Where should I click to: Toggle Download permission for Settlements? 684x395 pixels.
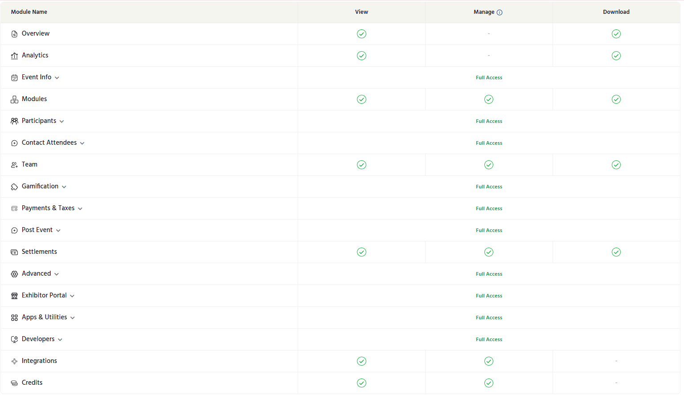pos(616,252)
